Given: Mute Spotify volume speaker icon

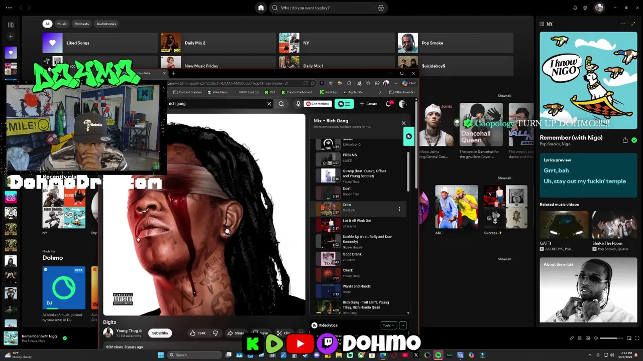Looking at the screenshot, I should pos(596,338).
